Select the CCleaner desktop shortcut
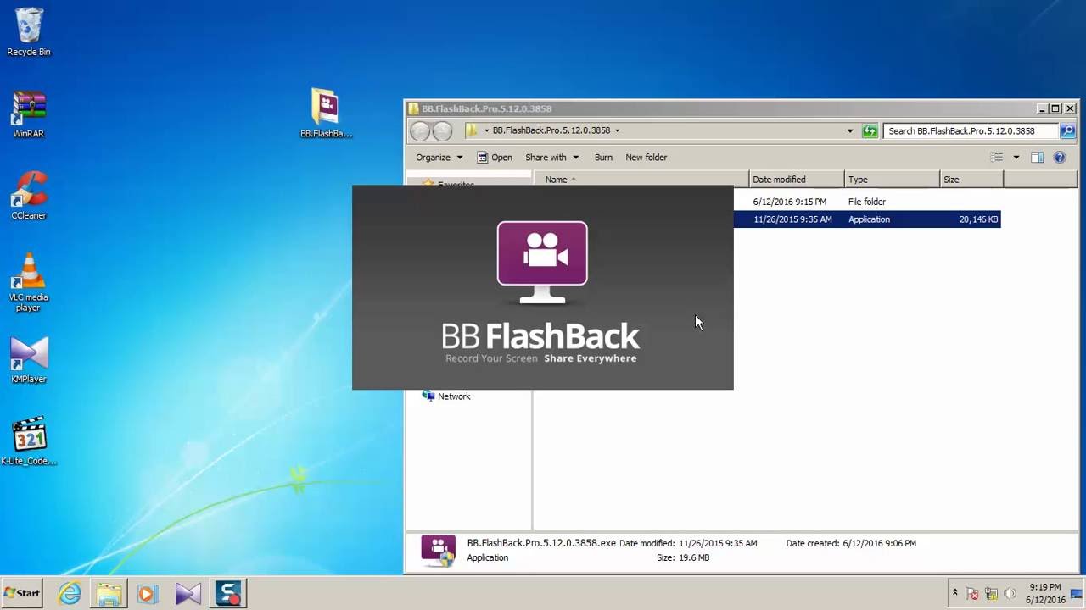The width and height of the screenshot is (1086, 610). coord(29,196)
